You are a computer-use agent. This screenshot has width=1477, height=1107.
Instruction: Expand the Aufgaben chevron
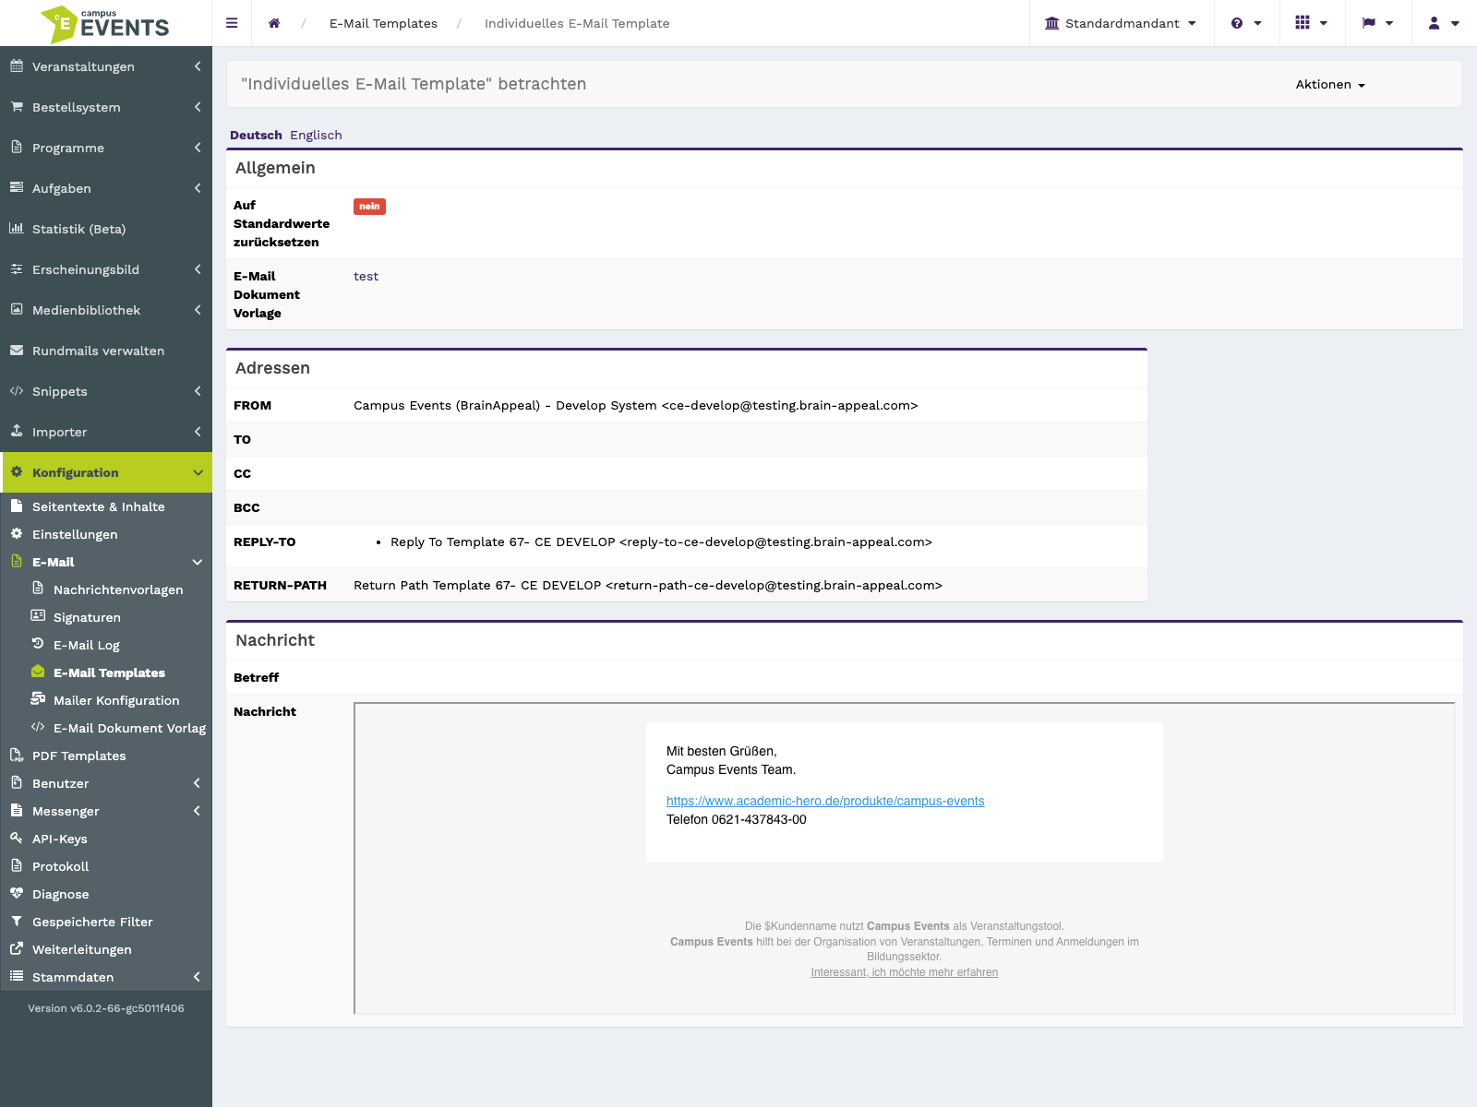198,188
